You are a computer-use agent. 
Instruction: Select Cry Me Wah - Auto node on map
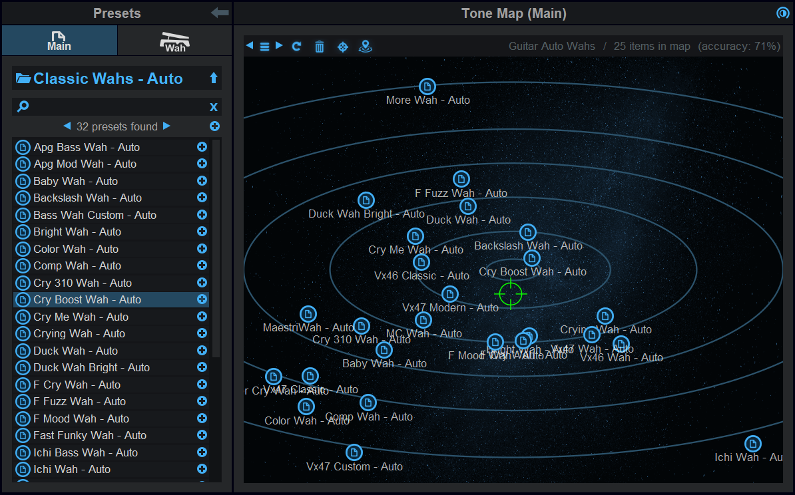(x=415, y=236)
